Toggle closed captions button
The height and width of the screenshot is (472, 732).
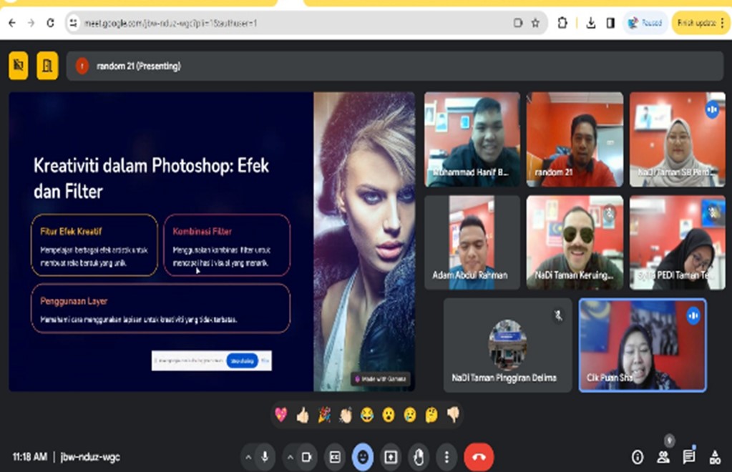pos(334,457)
